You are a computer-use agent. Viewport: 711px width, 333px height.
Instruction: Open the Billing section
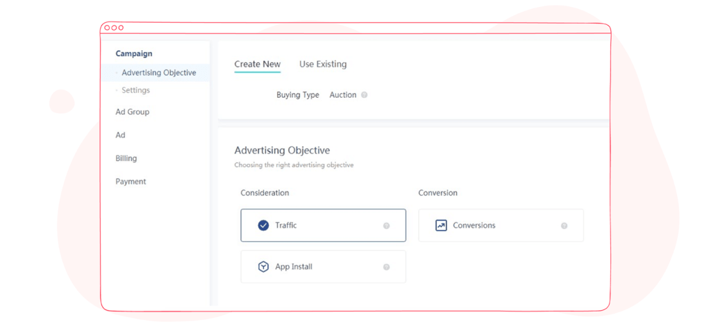tap(126, 158)
